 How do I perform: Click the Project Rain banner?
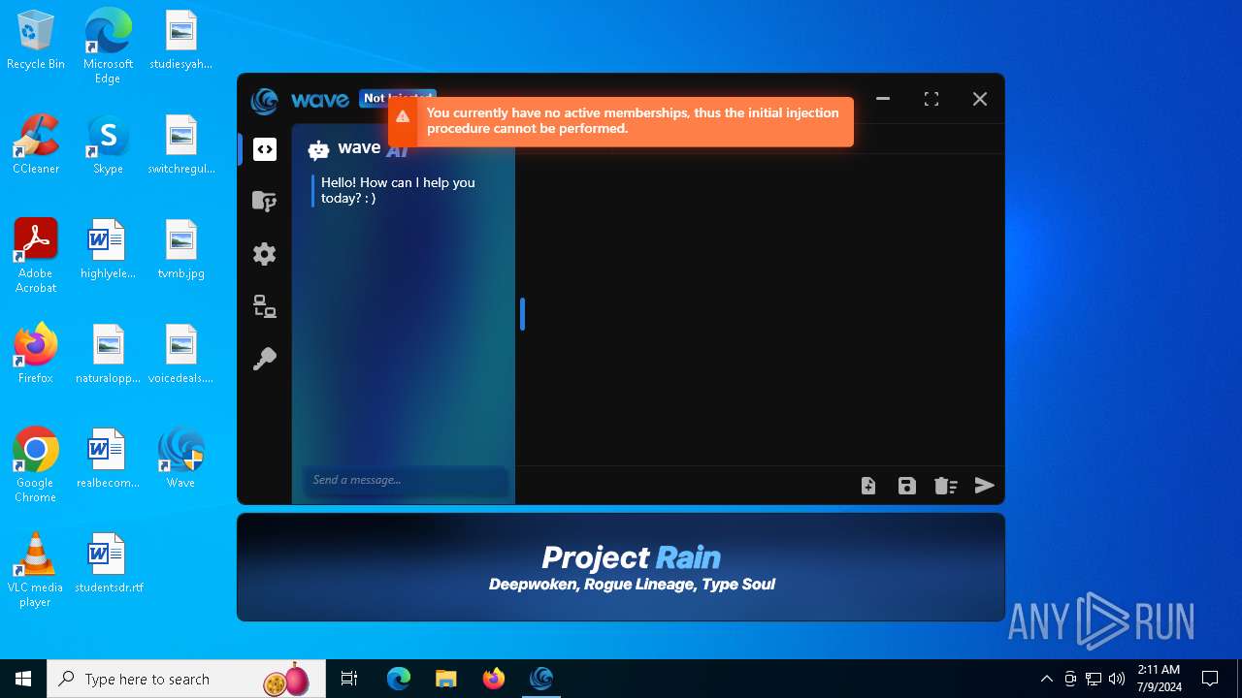[621, 567]
